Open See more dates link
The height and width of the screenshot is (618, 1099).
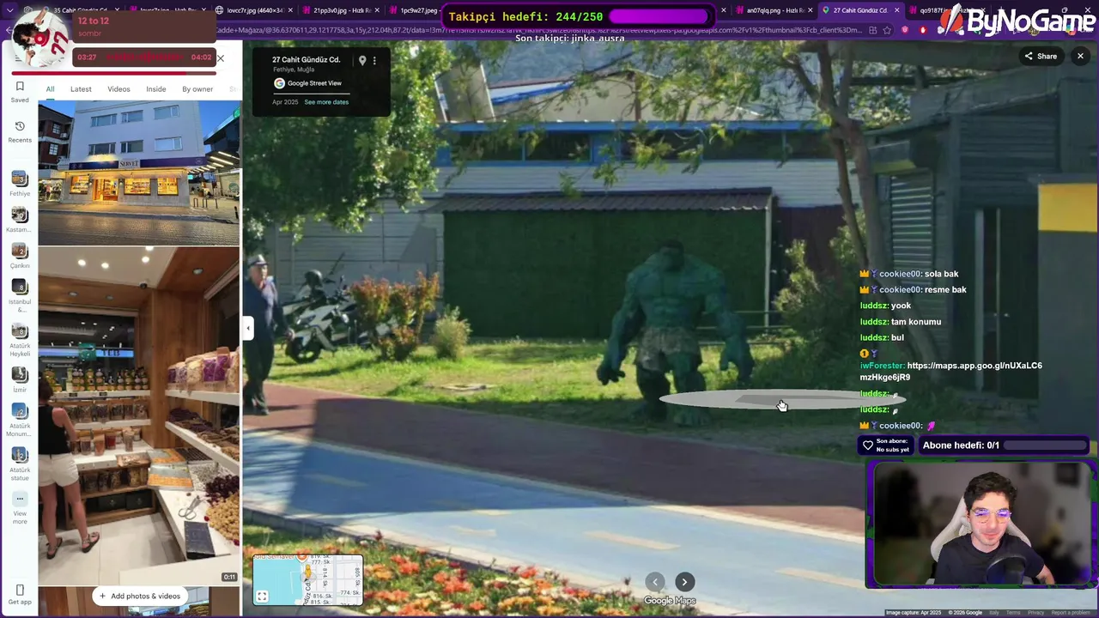(x=326, y=102)
